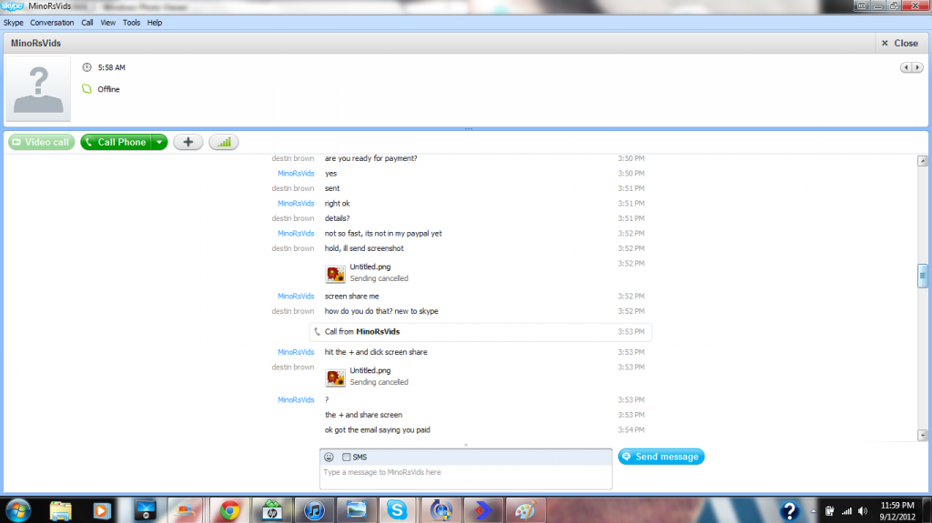Click the MinoRsVids profile avatar
Image resolution: width=932 pixels, height=523 pixels.
(x=38, y=89)
